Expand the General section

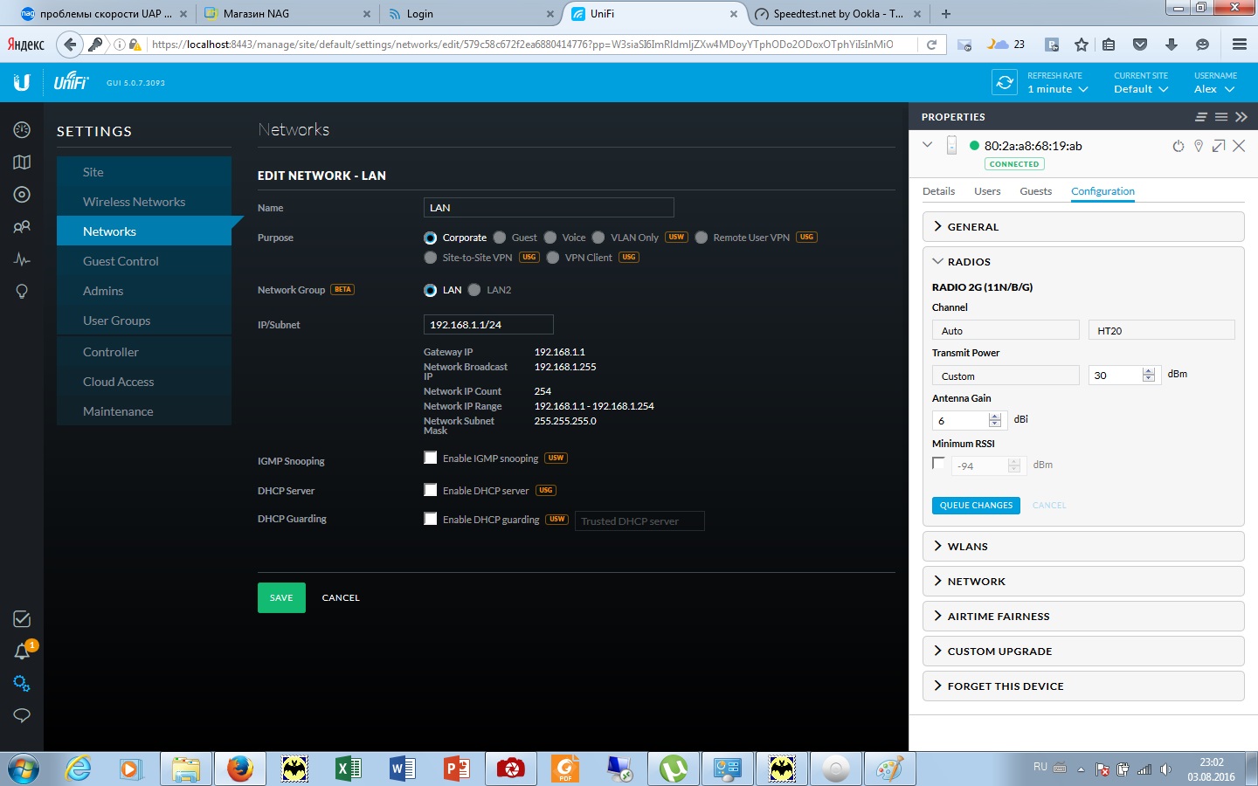click(x=1083, y=226)
